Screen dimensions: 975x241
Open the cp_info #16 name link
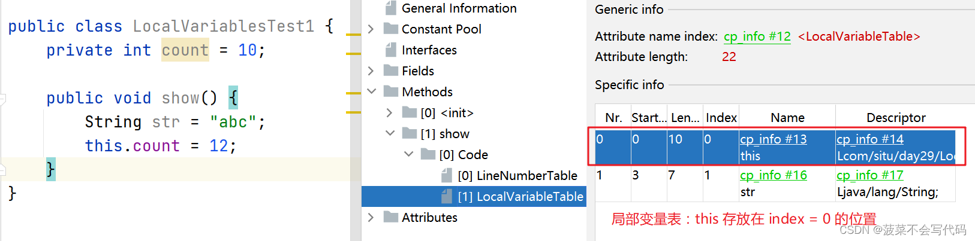click(773, 175)
